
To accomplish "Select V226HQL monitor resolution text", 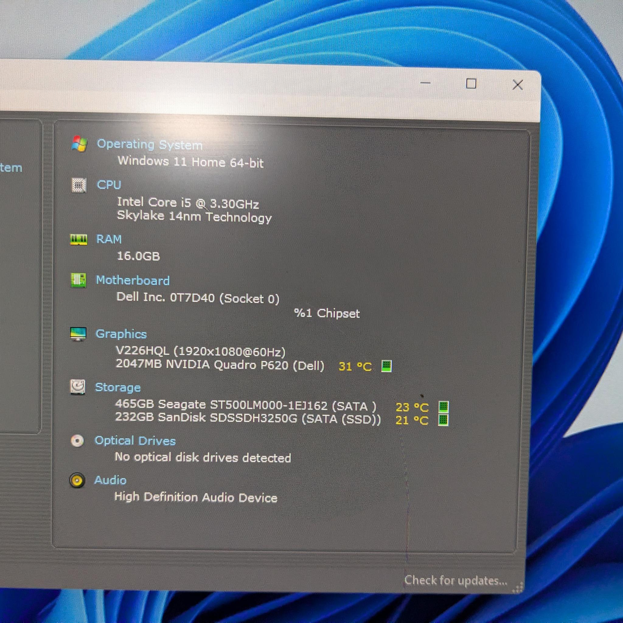I will [200, 351].
